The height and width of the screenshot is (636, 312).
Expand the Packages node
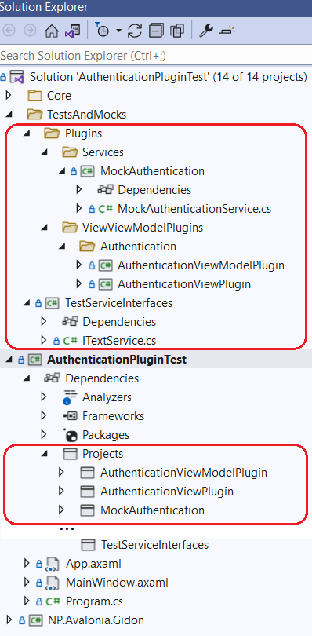tap(44, 435)
